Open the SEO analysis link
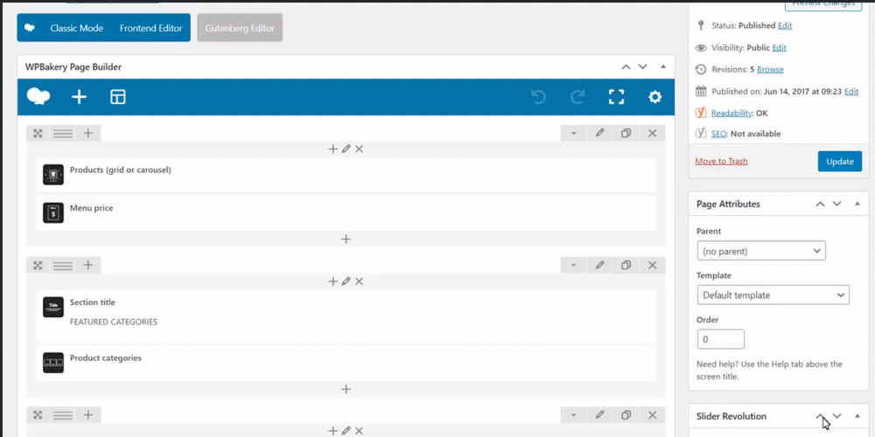 pos(718,134)
